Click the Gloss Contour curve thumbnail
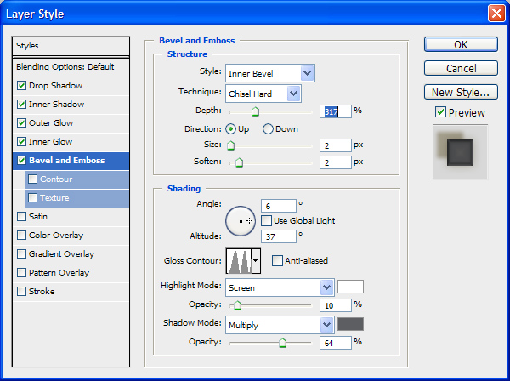Image resolution: width=510 pixels, height=381 pixels. (238, 260)
